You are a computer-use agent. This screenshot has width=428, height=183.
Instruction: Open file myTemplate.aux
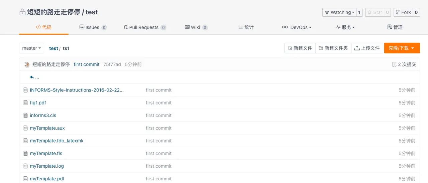click(47, 128)
